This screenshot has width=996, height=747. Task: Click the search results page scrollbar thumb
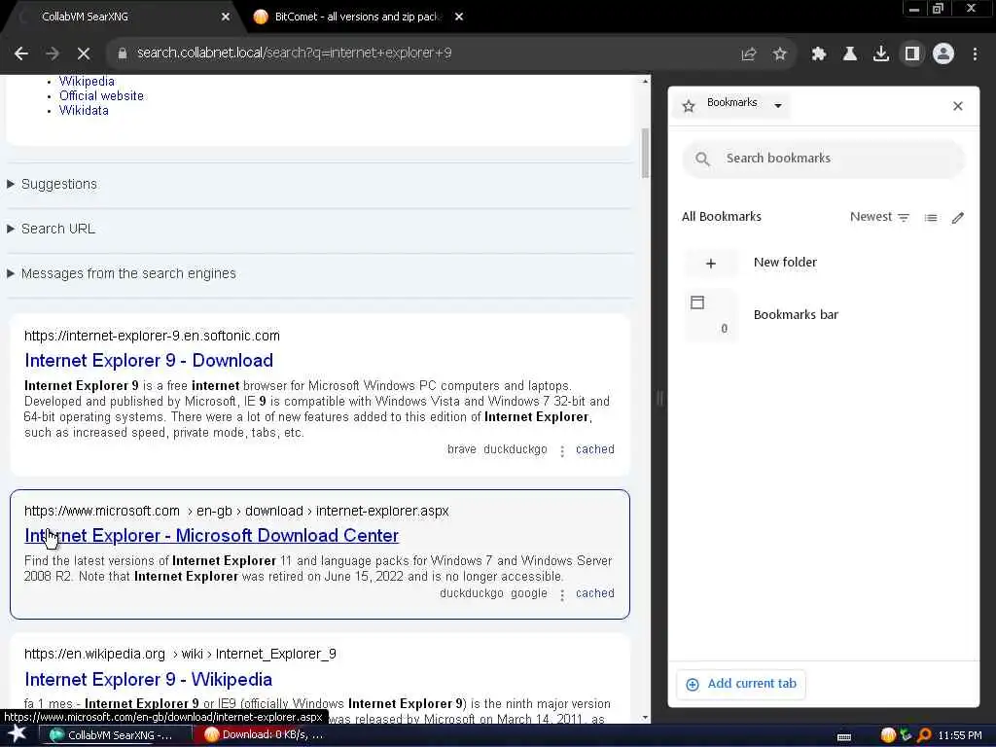(x=646, y=153)
